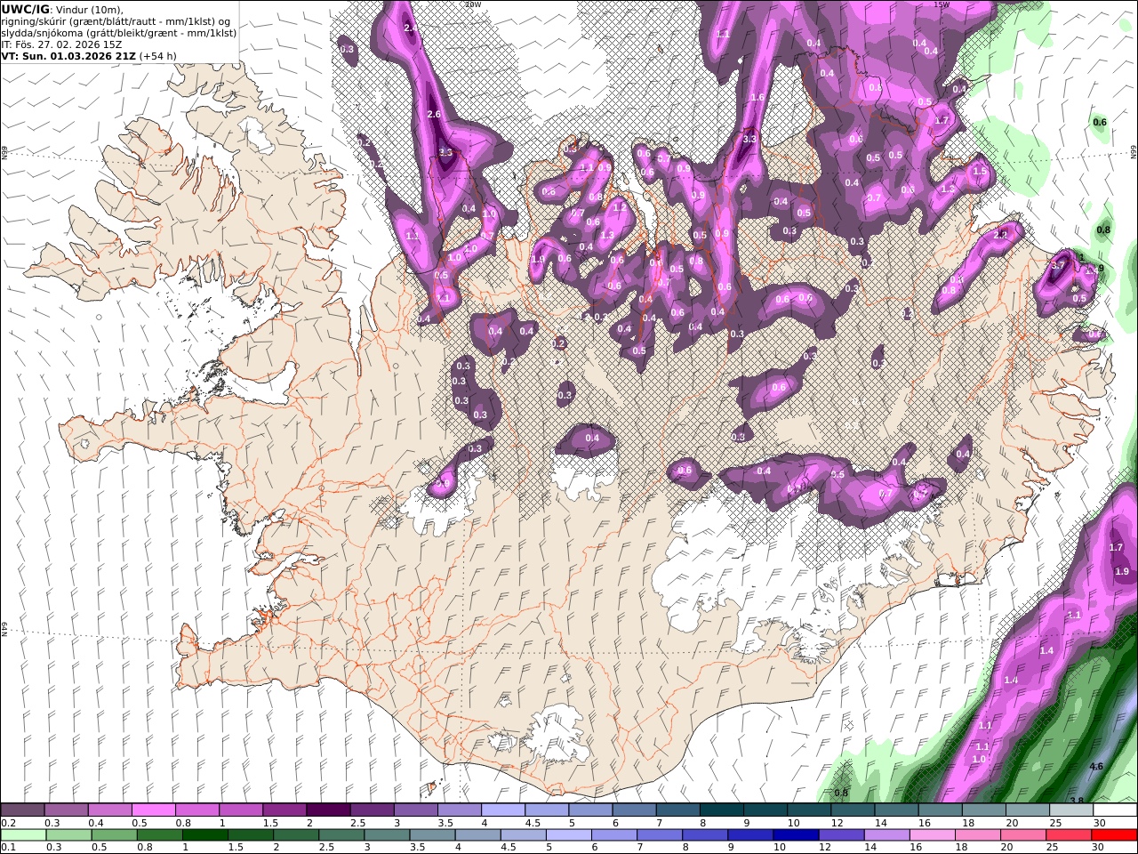Click the light violet lower-row swatch labeled 14
The height and width of the screenshot is (854, 1138).
click(886, 835)
